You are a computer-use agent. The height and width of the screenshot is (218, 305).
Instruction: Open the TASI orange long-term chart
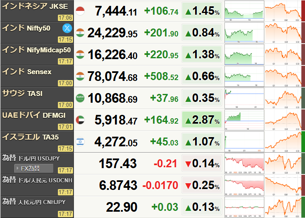(283, 98)
